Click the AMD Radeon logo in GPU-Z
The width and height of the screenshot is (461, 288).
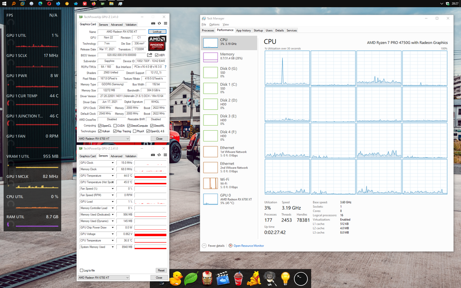pos(157,43)
